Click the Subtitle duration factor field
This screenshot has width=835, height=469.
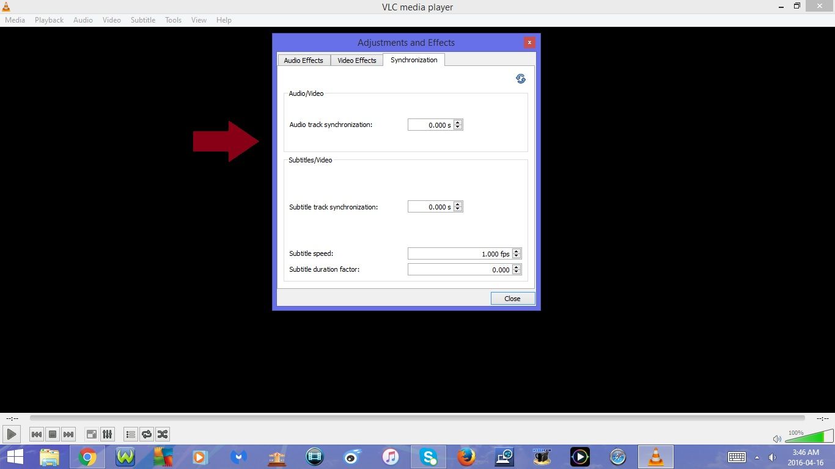(x=458, y=269)
